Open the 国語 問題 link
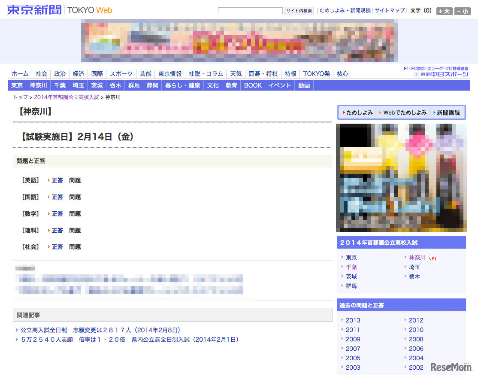 point(75,197)
